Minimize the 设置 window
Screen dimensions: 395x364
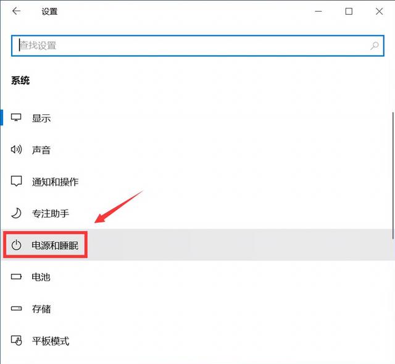(x=318, y=11)
